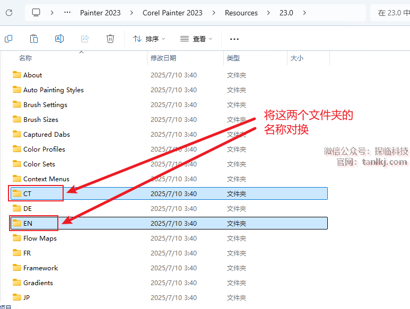Click the delete trash can icon
The width and height of the screenshot is (410, 309).
click(x=110, y=39)
